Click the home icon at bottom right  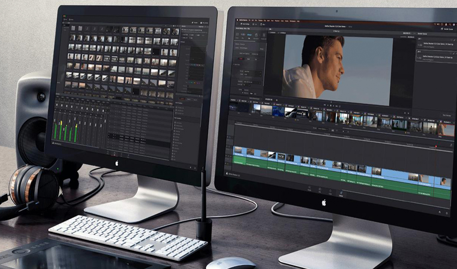(x=440, y=212)
